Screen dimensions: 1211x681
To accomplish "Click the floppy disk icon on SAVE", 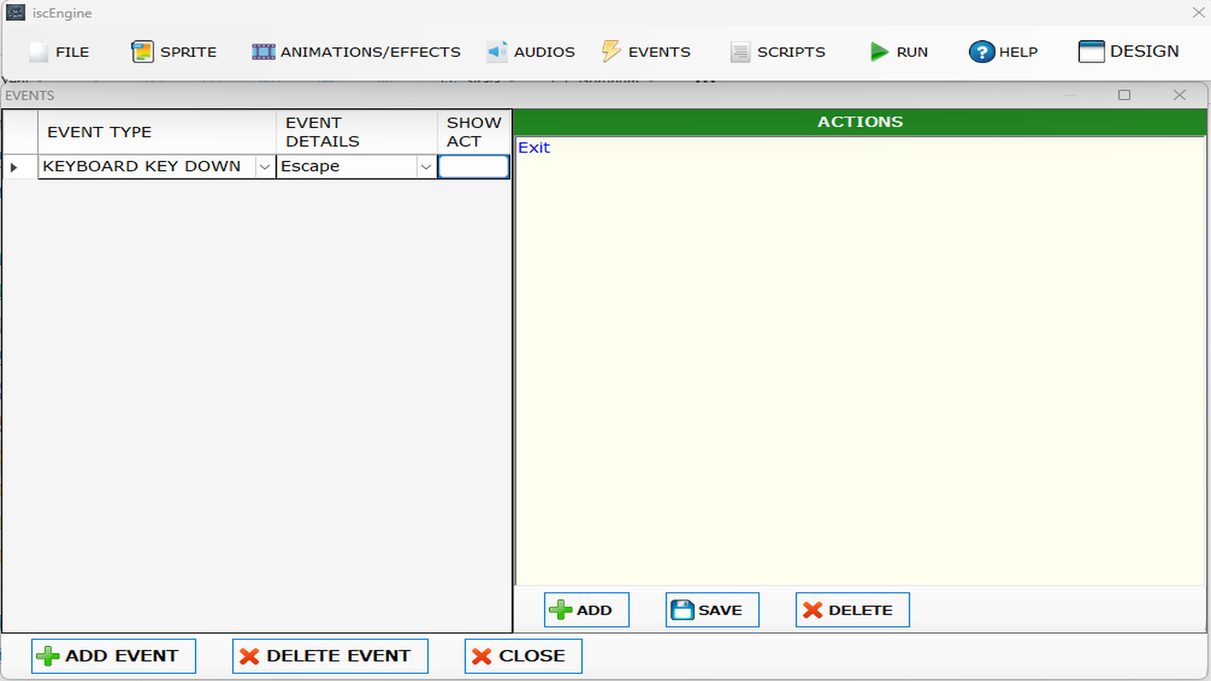I will click(683, 609).
